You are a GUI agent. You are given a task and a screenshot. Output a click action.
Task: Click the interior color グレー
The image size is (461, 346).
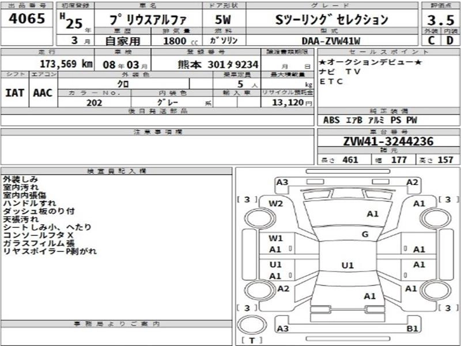(168, 103)
